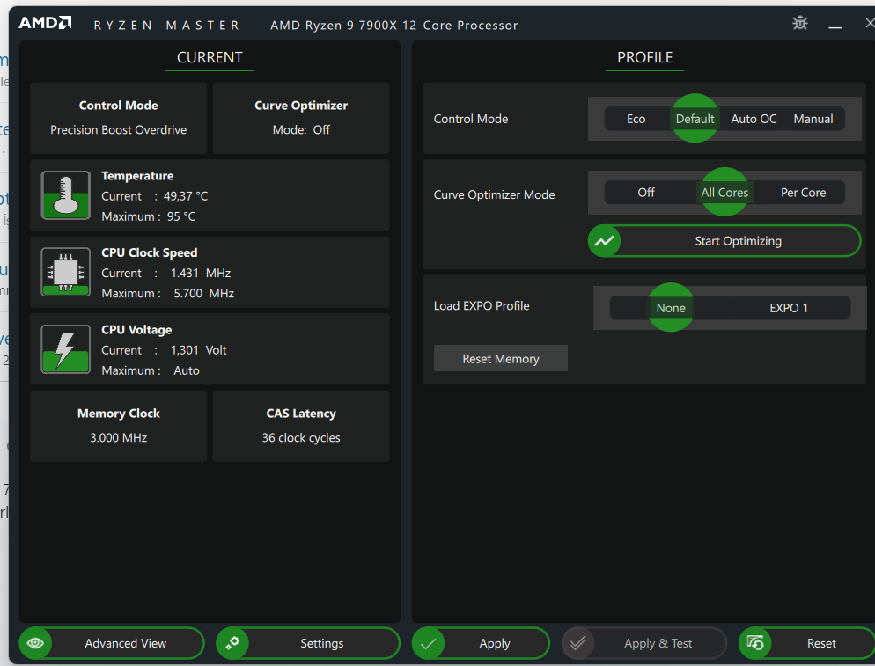Click the thermometer temperature icon
This screenshot has width=875, height=666.
65,195
